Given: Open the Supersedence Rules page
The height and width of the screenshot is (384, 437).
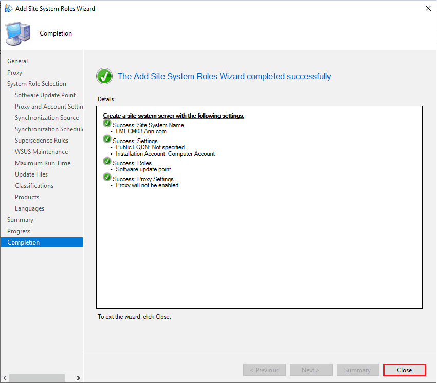Looking at the screenshot, I should click(42, 141).
